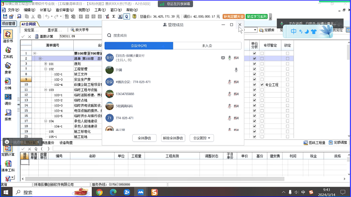Screen dimensions: 351x197
Task: Collapse the root node in row 1
Action: (35, 53)
